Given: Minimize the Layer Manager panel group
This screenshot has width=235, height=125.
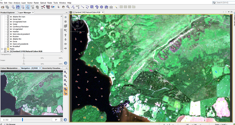Looking at the screenshot, I should coord(66,13).
